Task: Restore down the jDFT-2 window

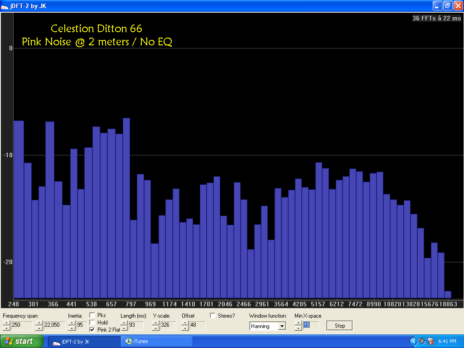Action: pos(448,5)
